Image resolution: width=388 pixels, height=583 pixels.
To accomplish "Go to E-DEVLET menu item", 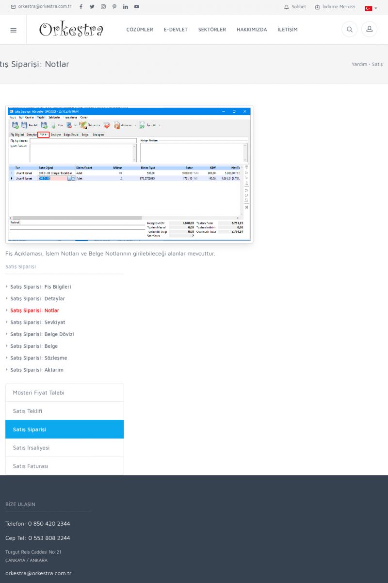I will pyautogui.click(x=176, y=30).
